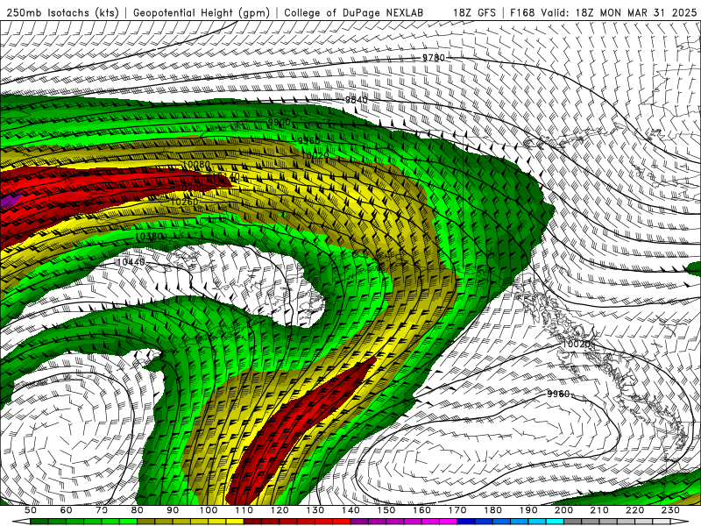Click the 10260 height contour label
This screenshot has width=701, height=526.
coord(184,202)
